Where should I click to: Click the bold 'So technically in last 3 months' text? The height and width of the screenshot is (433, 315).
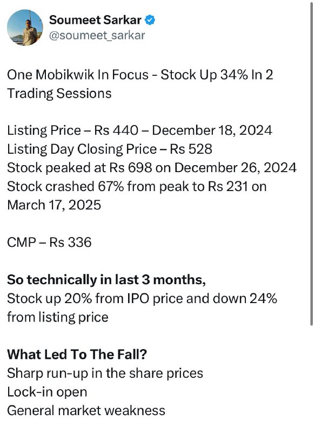106,280
